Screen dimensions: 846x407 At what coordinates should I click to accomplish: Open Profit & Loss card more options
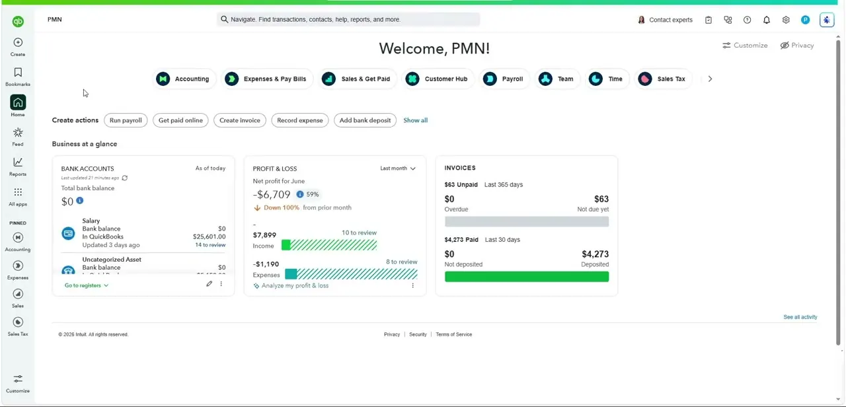(413, 285)
